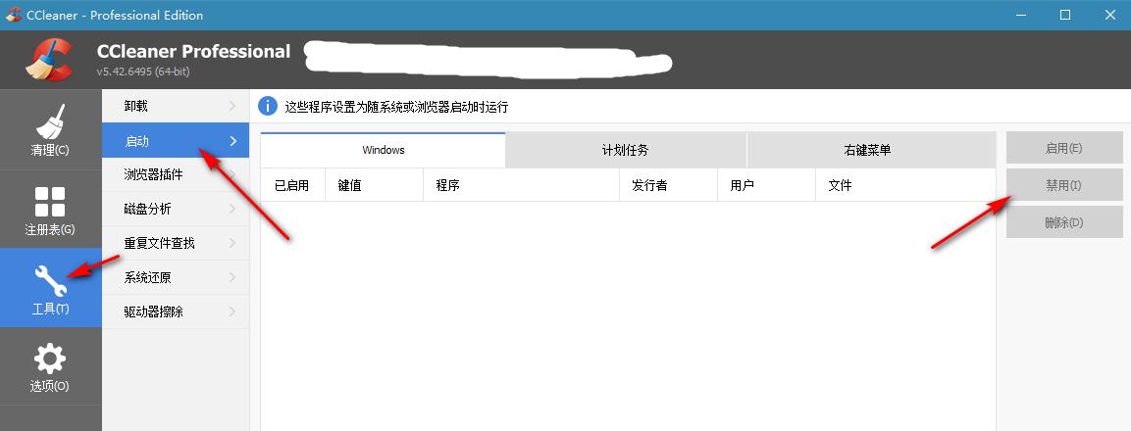Screen dimensions: 1131x431
Task: Open 重复文件查找 duplicate finder
Action: [x=176, y=243]
